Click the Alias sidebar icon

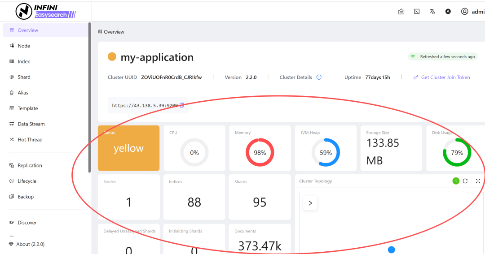12,93
